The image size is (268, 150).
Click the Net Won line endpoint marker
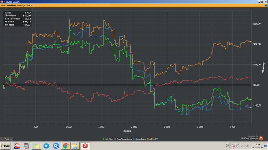251,99
